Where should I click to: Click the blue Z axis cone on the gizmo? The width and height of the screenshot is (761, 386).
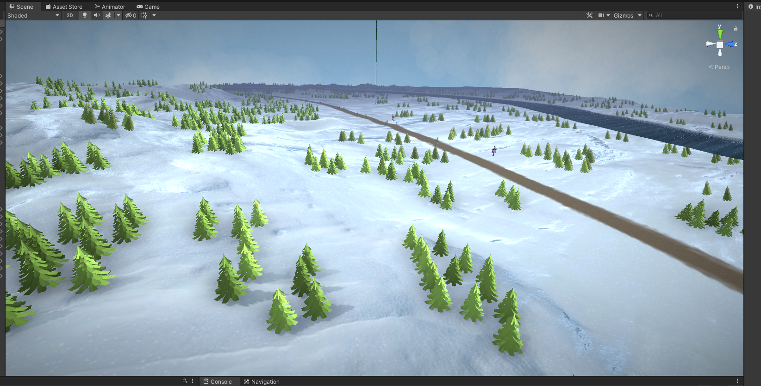point(730,44)
